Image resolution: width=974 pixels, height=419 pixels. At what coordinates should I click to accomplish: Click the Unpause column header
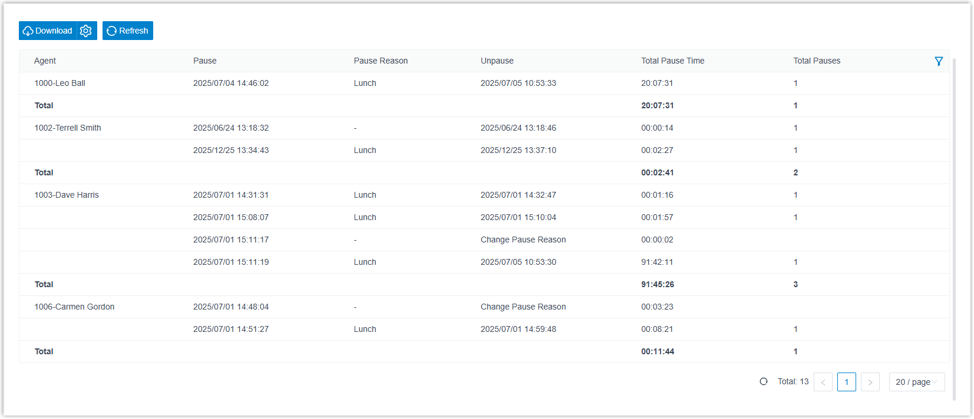pyautogui.click(x=497, y=61)
